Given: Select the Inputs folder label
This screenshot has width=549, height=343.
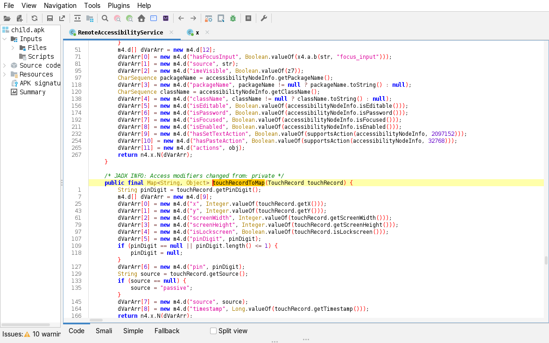Looking at the screenshot, I should point(31,39).
